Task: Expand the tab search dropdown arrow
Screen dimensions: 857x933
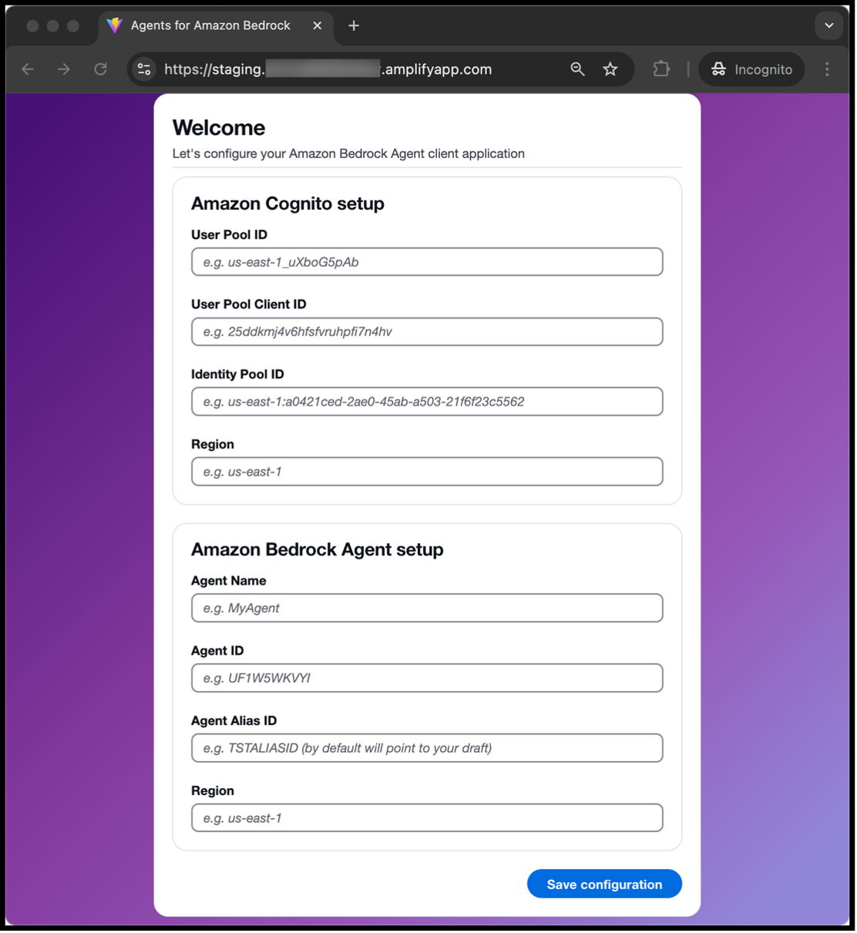Action: (x=828, y=25)
